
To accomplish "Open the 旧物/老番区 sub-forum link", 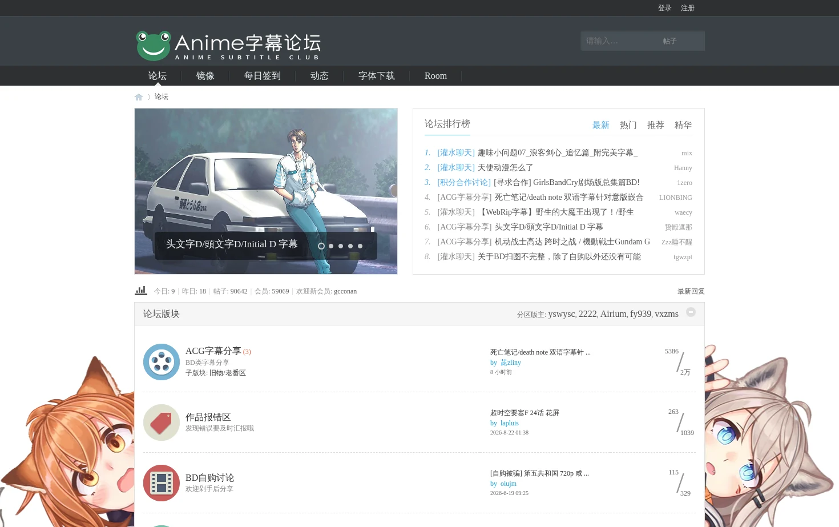I will pos(228,373).
